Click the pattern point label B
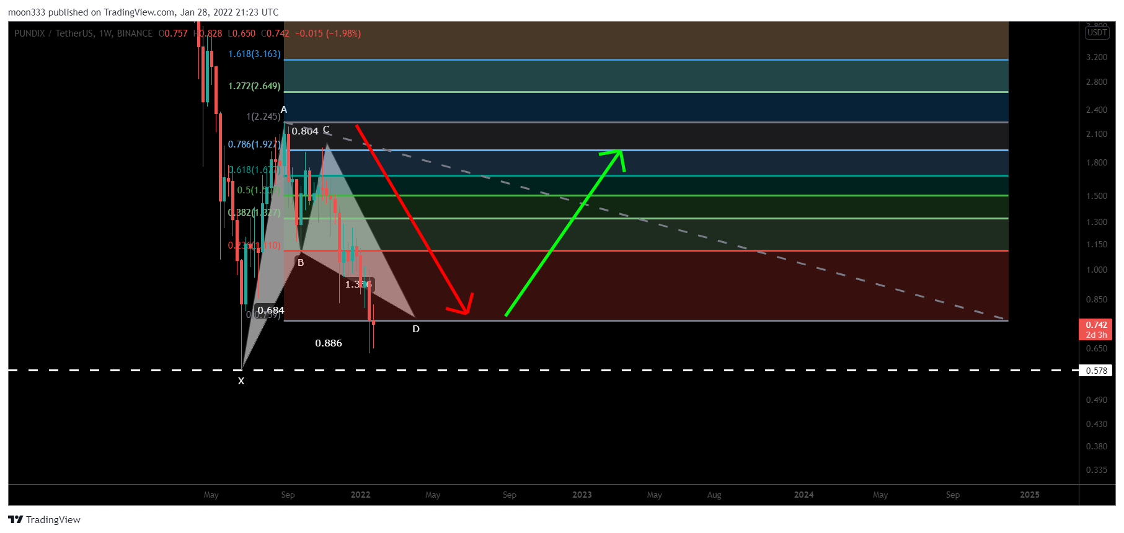 (301, 263)
